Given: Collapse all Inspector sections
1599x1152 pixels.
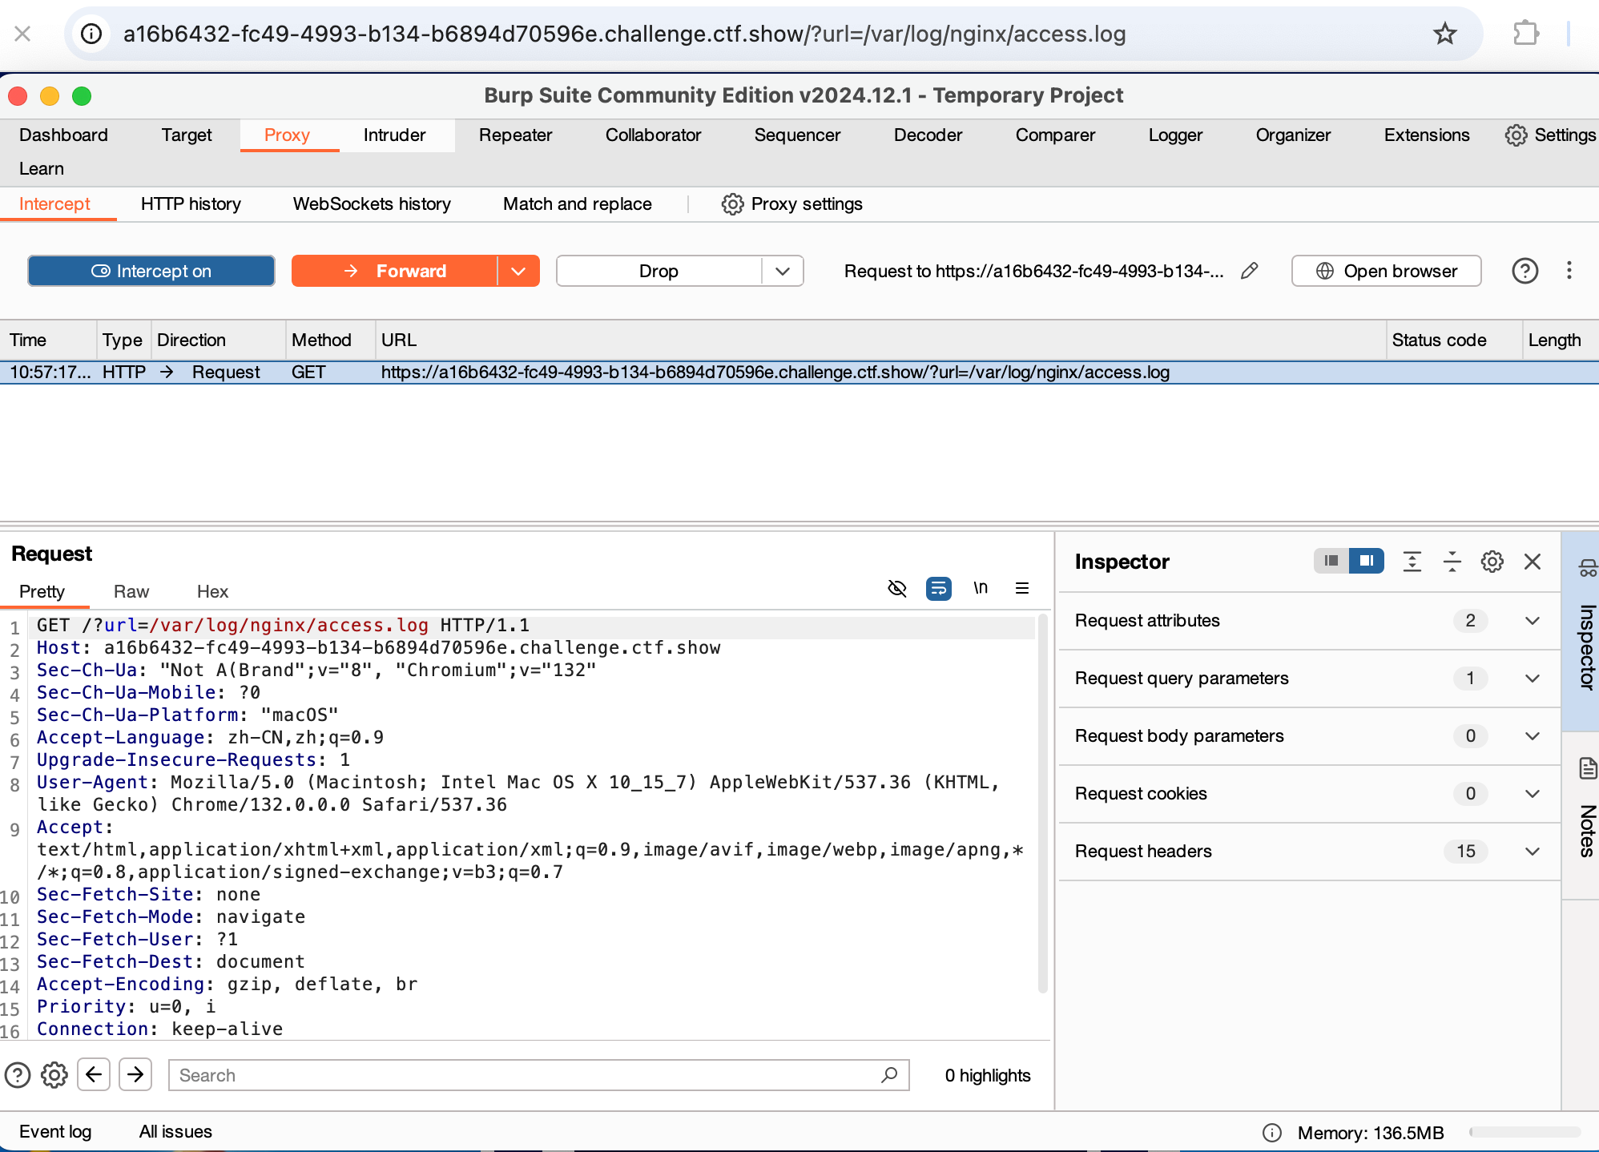Looking at the screenshot, I should (x=1452, y=562).
